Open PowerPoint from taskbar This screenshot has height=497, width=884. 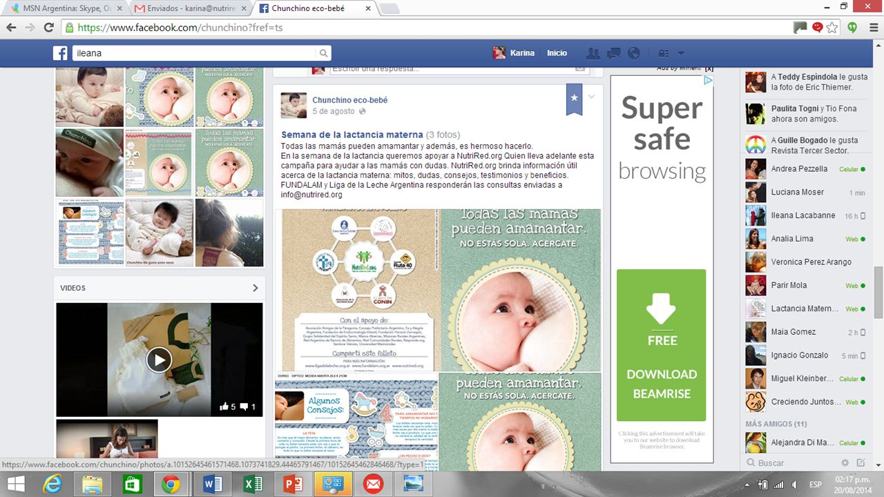(293, 484)
